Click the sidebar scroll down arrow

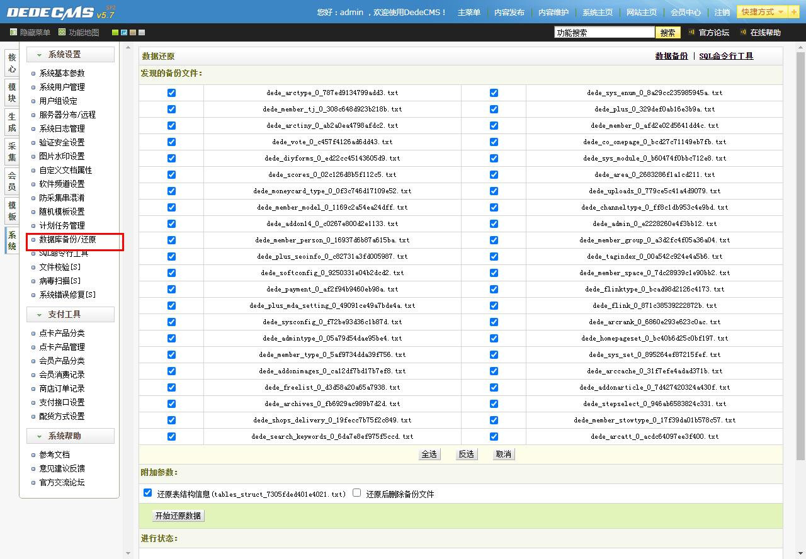pyautogui.click(x=128, y=553)
